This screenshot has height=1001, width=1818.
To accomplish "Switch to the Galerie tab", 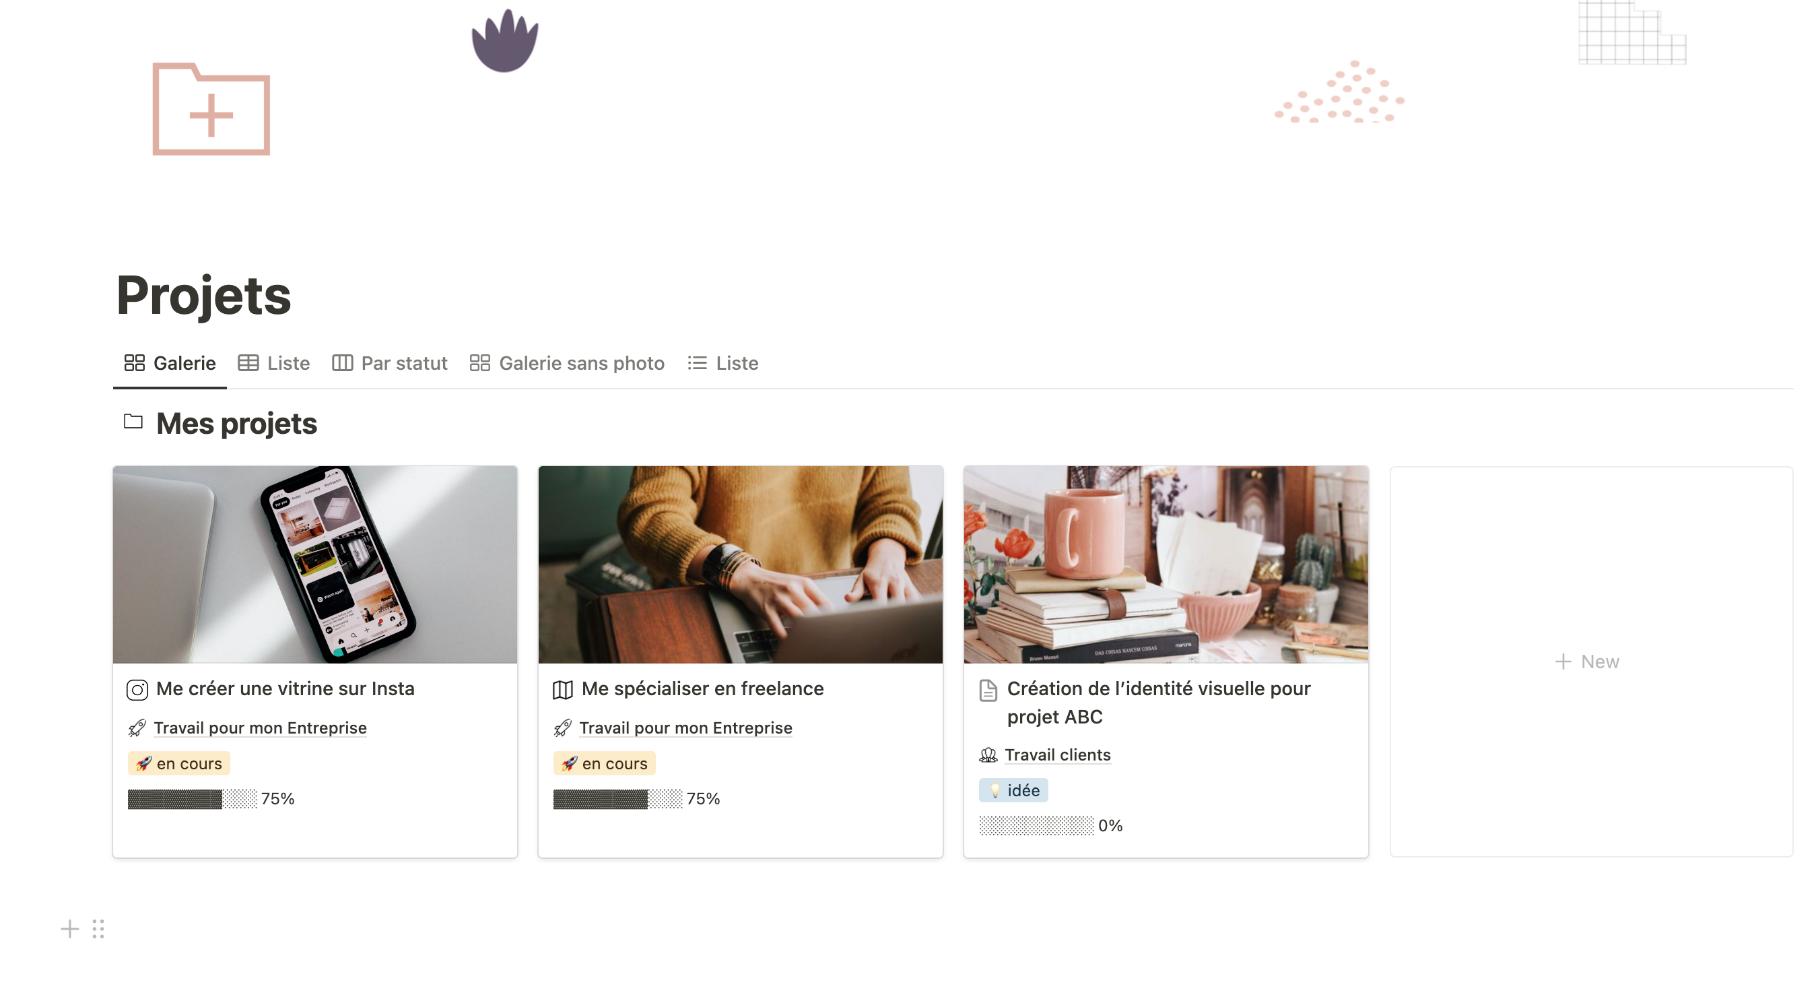I will (170, 363).
